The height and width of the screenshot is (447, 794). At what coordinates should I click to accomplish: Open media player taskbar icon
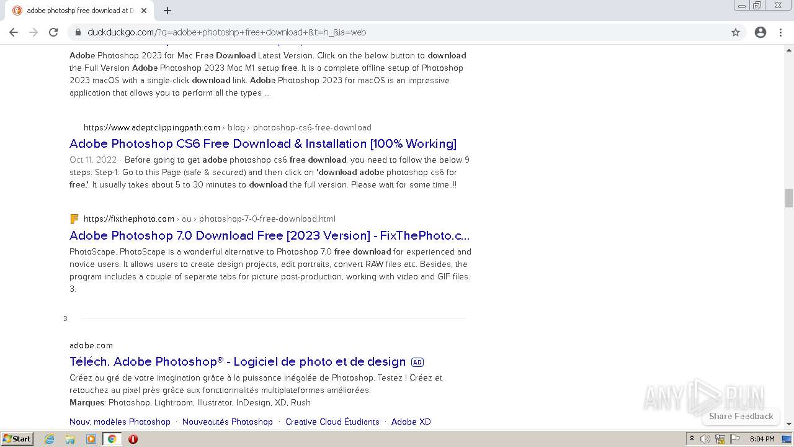pos(91,439)
